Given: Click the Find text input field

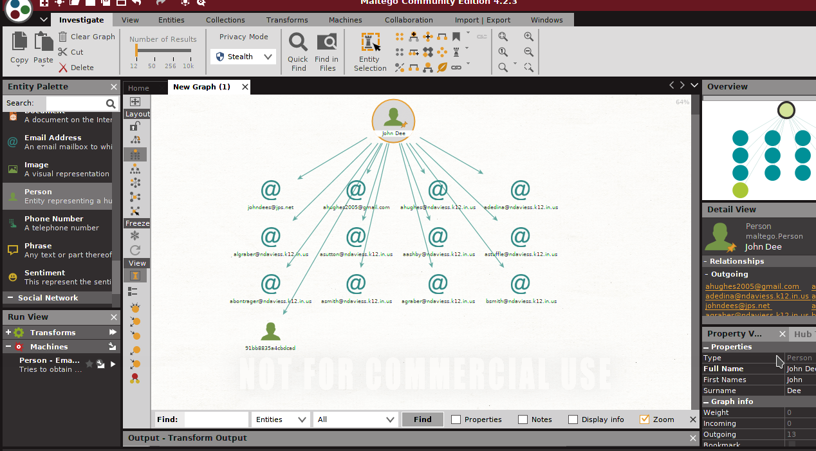Looking at the screenshot, I should pyautogui.click(x=216, y=419).
